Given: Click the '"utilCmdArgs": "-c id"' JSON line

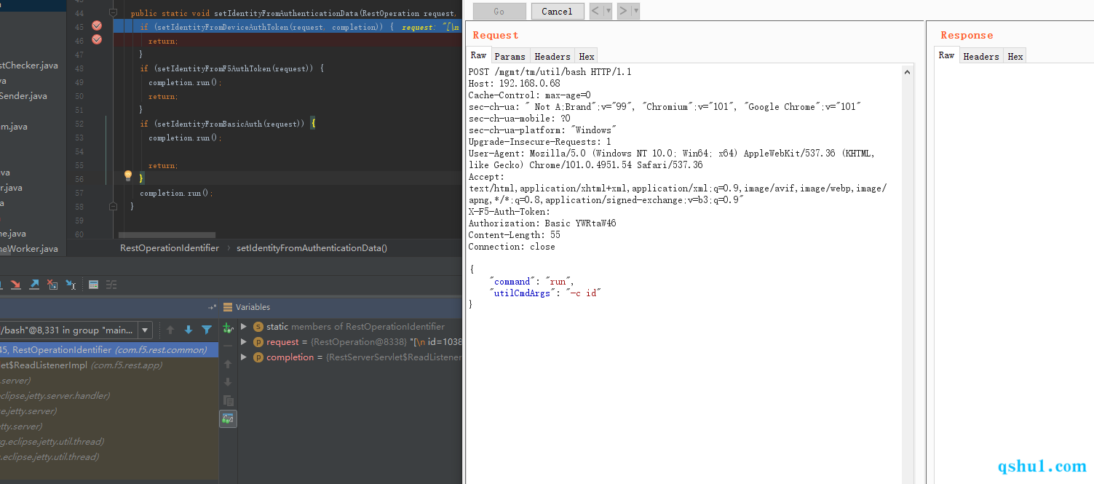Looking at the screenshot, I should pyautogui.click(x=546, y=293).
